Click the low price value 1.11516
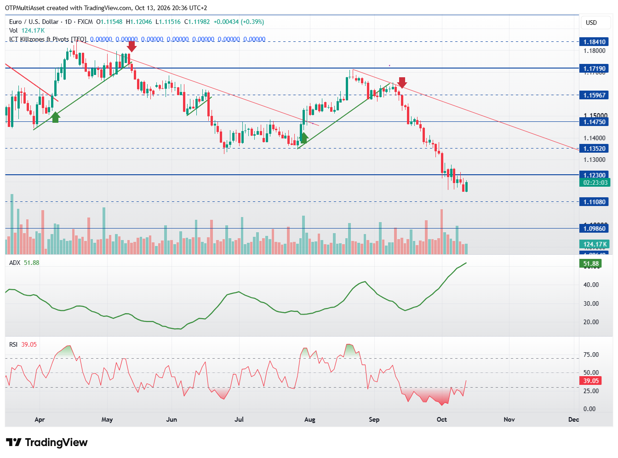The image size is (618, 458). point(170,22)
